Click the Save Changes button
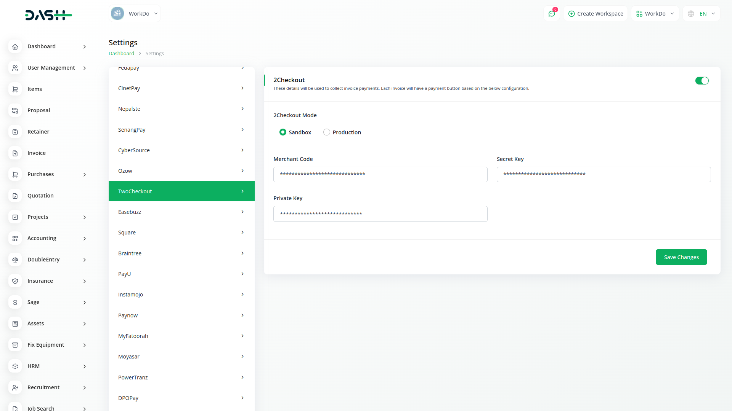 [681, 257]
